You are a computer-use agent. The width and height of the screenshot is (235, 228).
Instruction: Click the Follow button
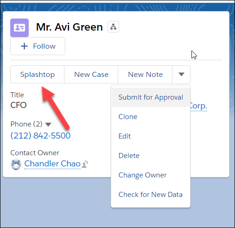38,46
